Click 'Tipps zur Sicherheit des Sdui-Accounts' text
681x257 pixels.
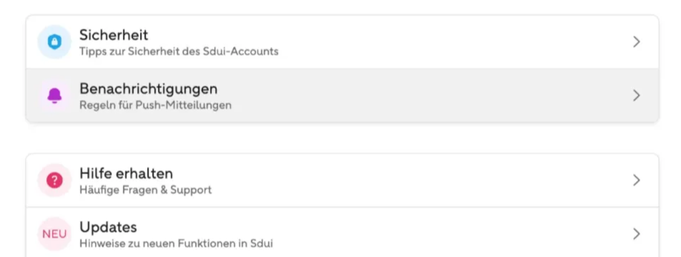179,51
